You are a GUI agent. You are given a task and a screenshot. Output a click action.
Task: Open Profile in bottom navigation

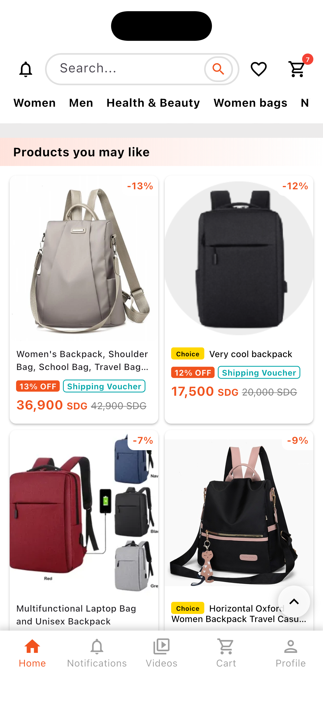pyautogui.click(x=291, y=653)
